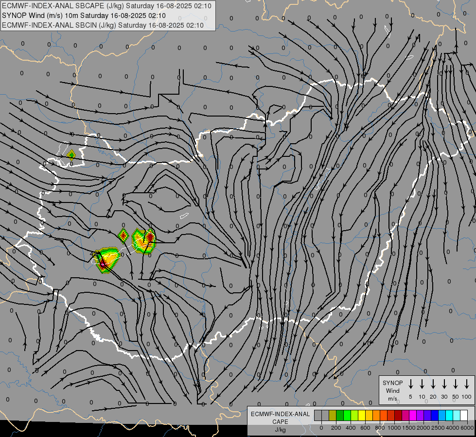
Task: Click the 1500 value under the colour bar
Action: click(409, 428)
